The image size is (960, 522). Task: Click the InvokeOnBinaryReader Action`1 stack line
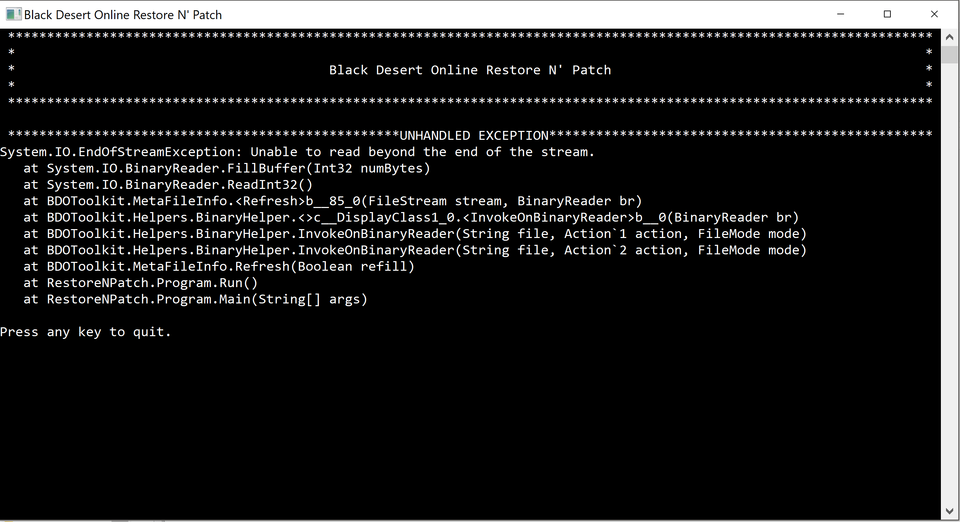tap(427, 234)
